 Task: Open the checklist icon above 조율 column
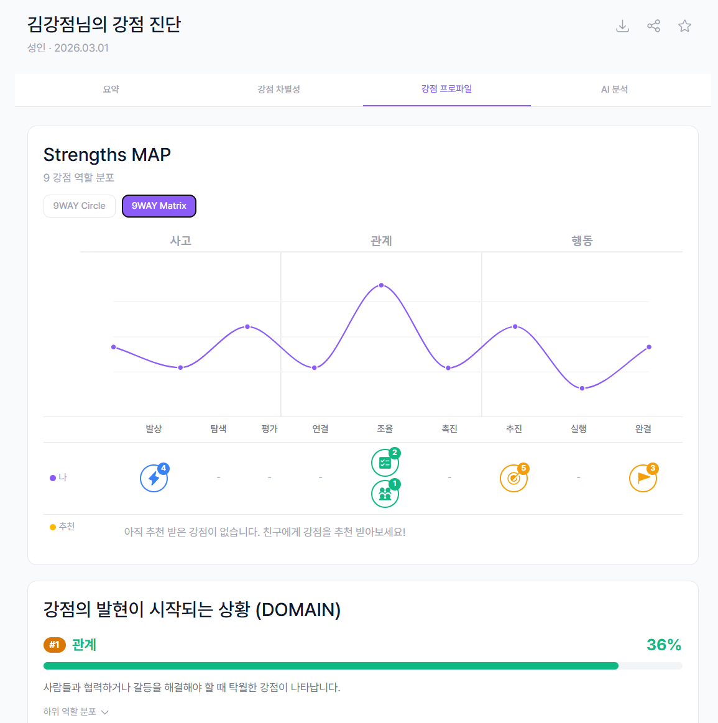385,462
